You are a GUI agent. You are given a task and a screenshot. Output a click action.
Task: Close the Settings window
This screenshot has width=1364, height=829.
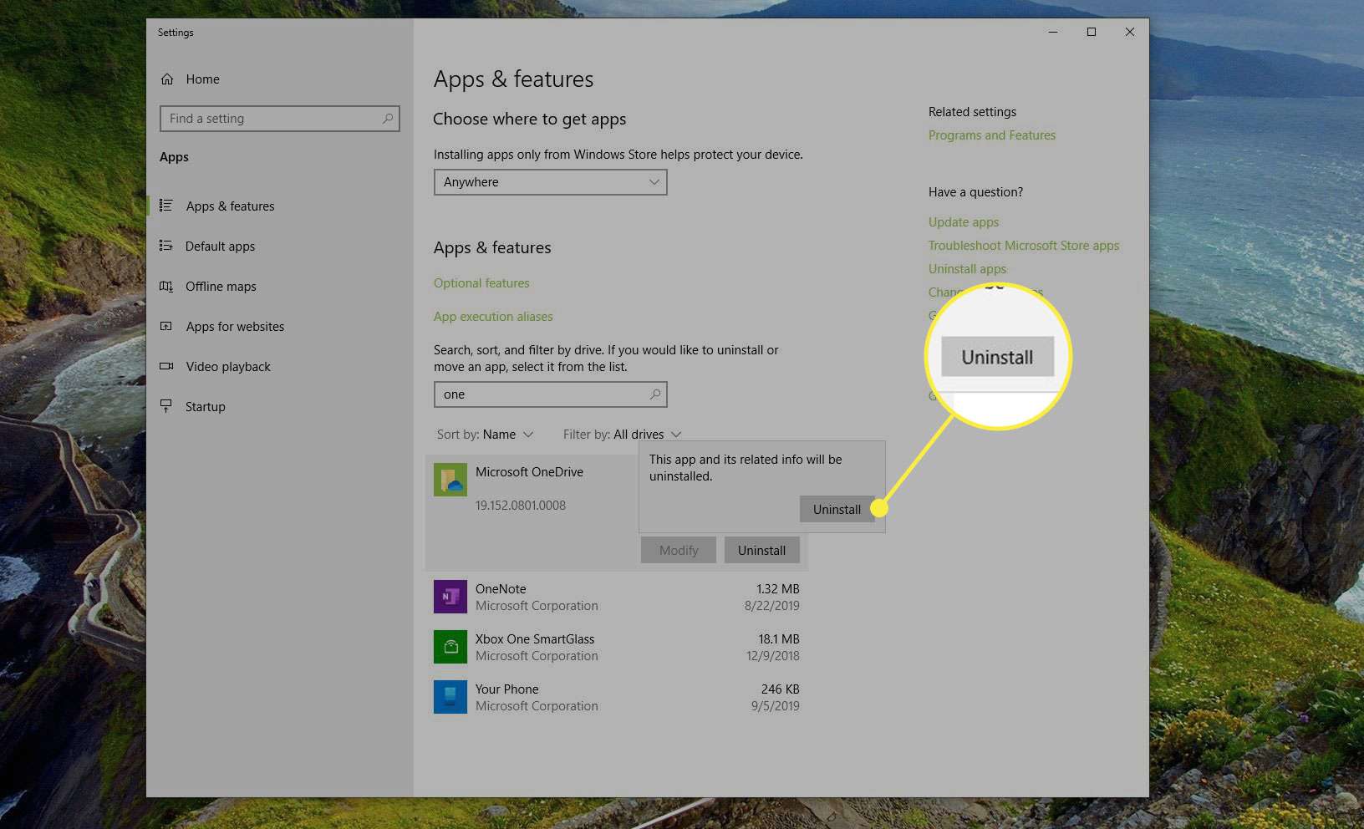coord(1130,32)
